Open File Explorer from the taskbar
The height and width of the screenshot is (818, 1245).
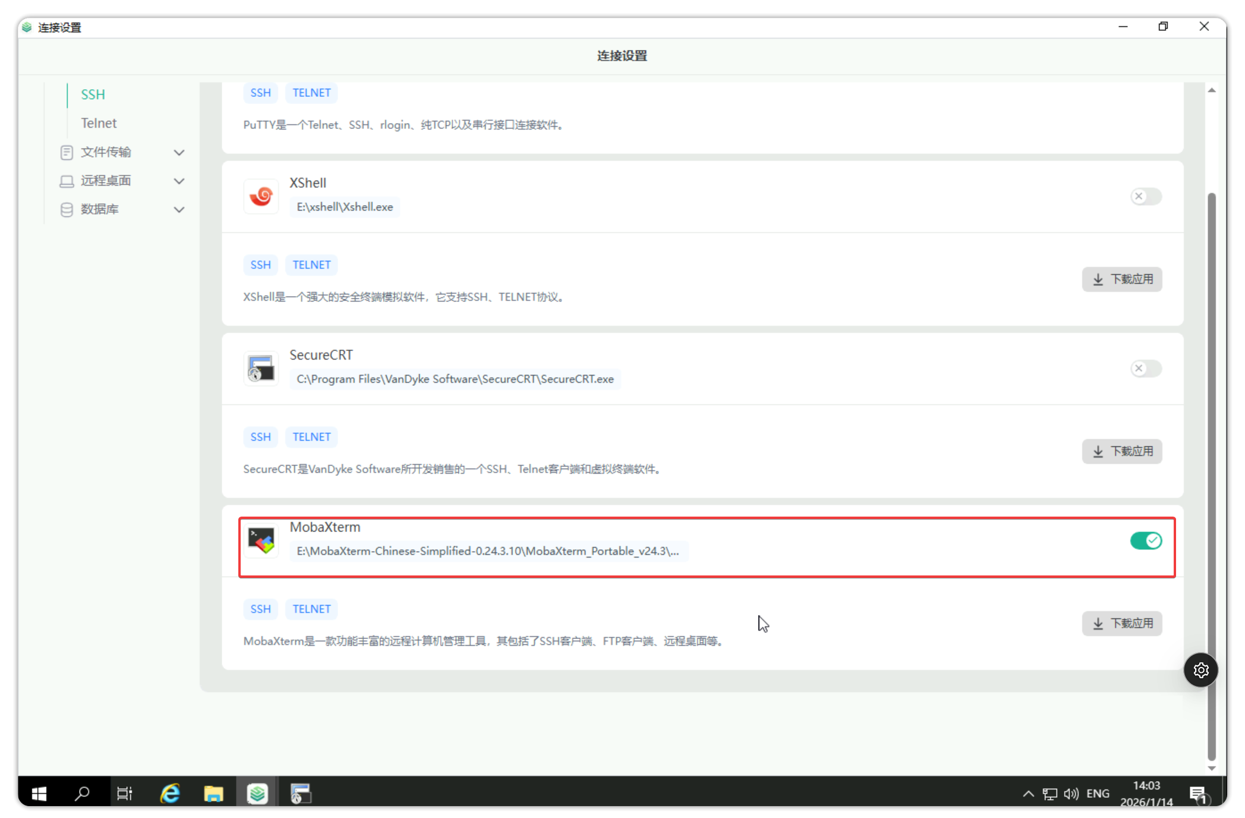(x=213, y=794)
